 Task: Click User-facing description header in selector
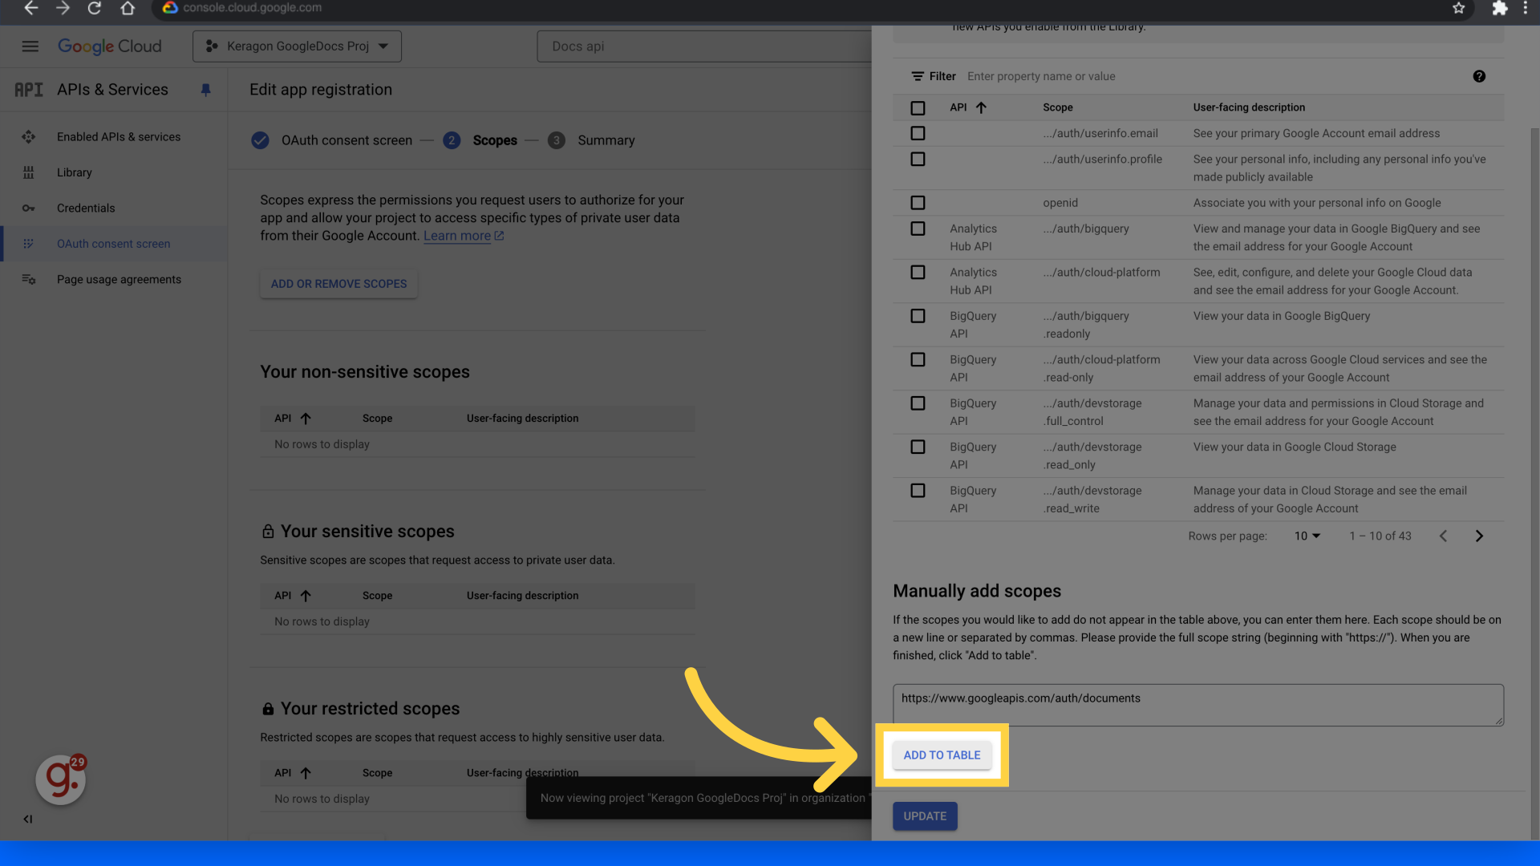click(x=1249, y=107)
